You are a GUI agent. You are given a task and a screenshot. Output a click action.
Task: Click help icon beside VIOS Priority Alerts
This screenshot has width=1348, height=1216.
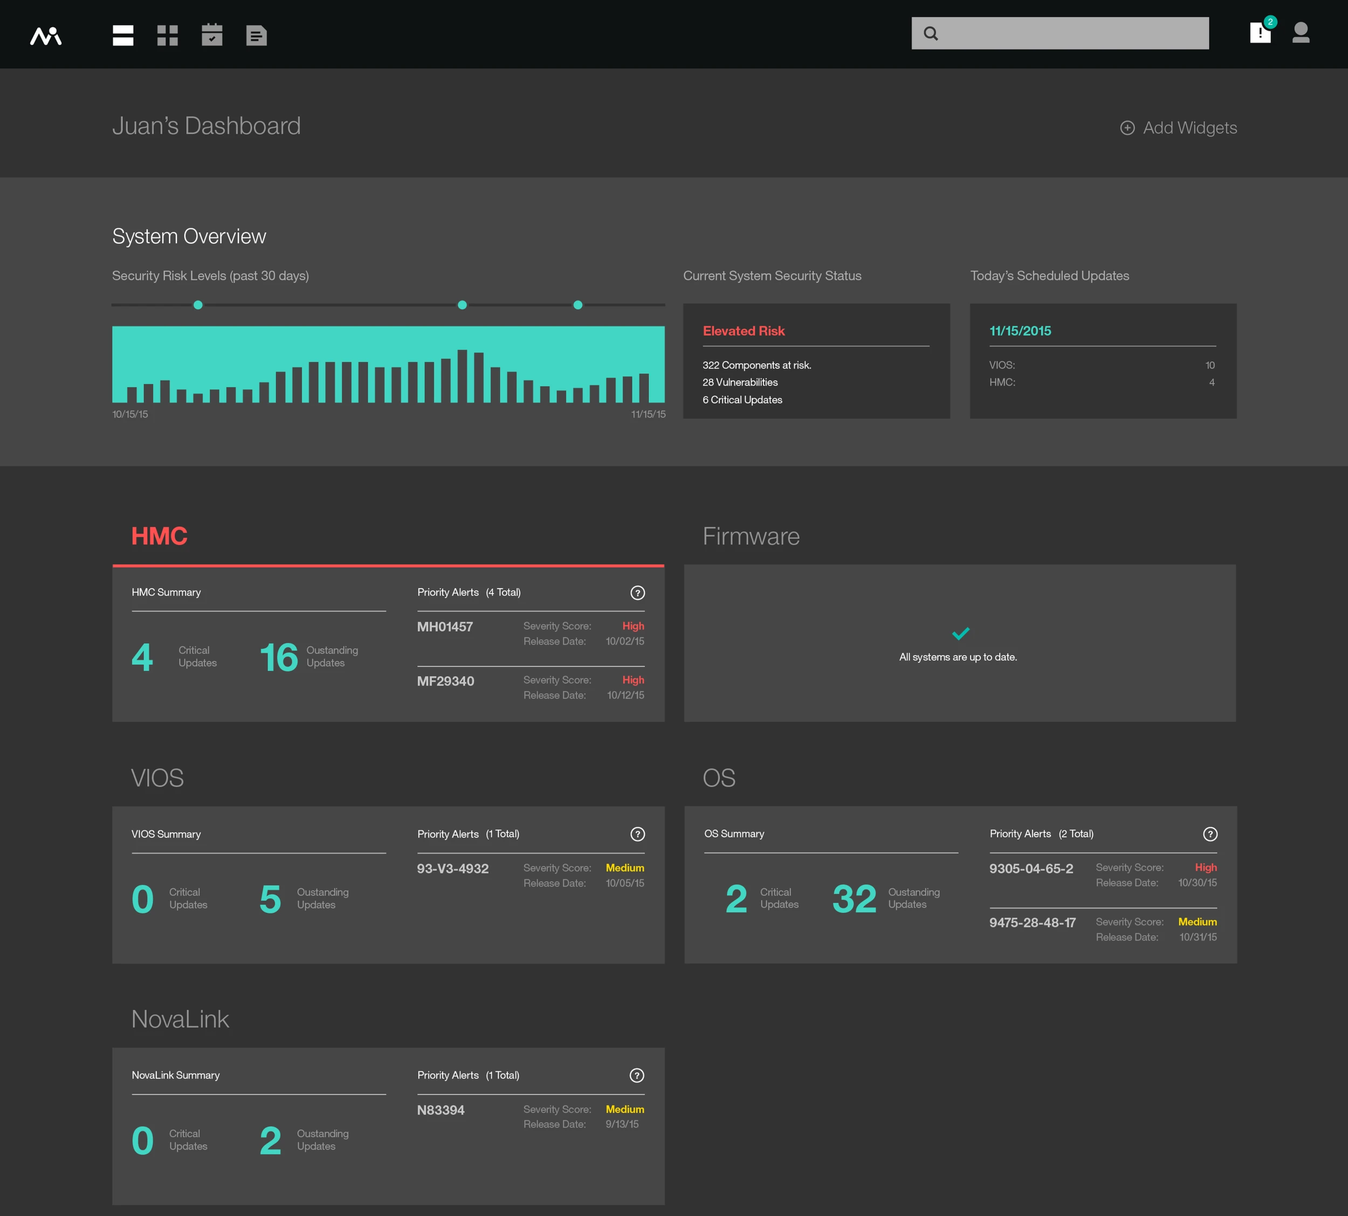pyautogui.click(x=638, y=834)
